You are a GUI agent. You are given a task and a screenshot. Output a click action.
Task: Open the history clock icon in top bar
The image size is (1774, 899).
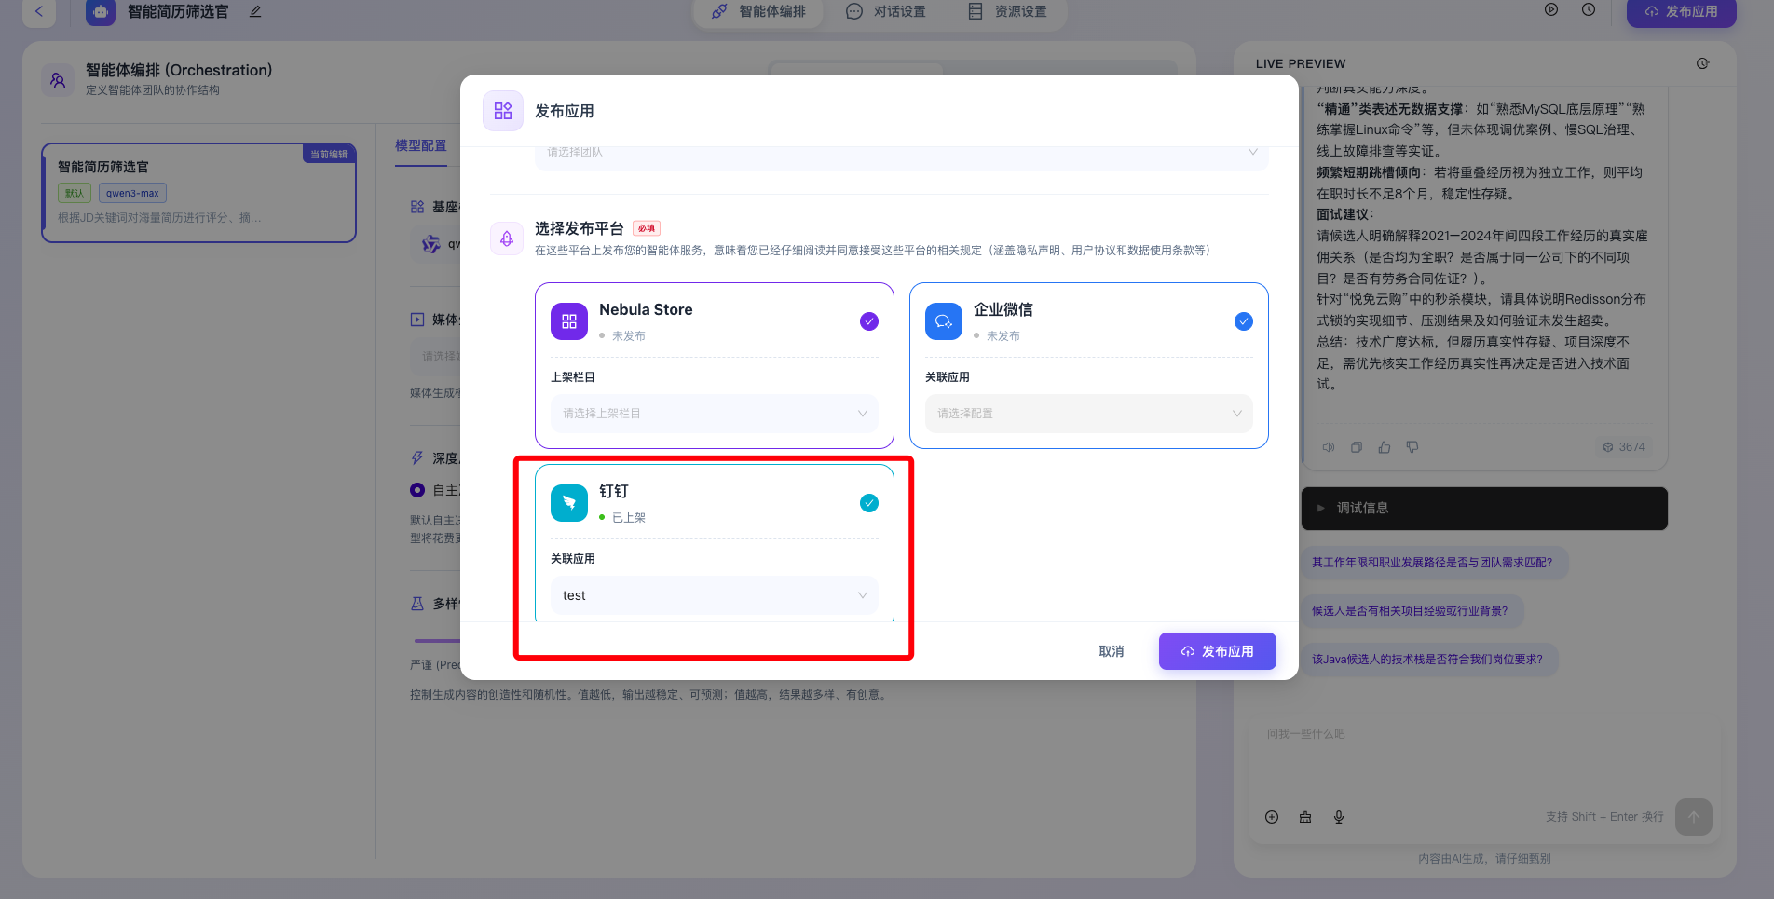pos(1589,10)
